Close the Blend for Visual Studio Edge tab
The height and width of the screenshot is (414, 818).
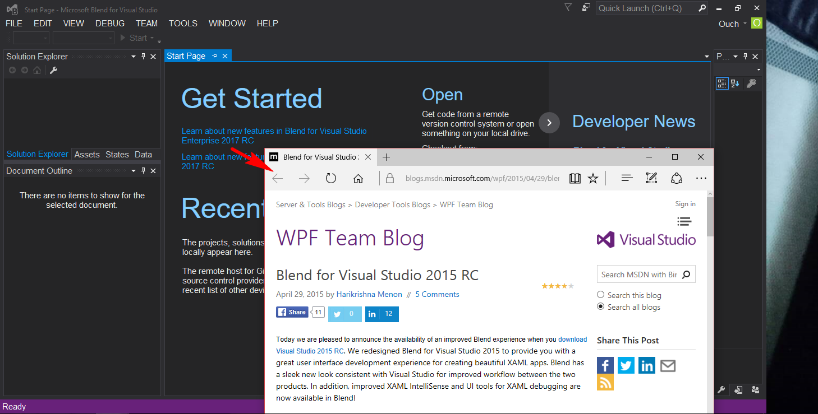point(367,157)
